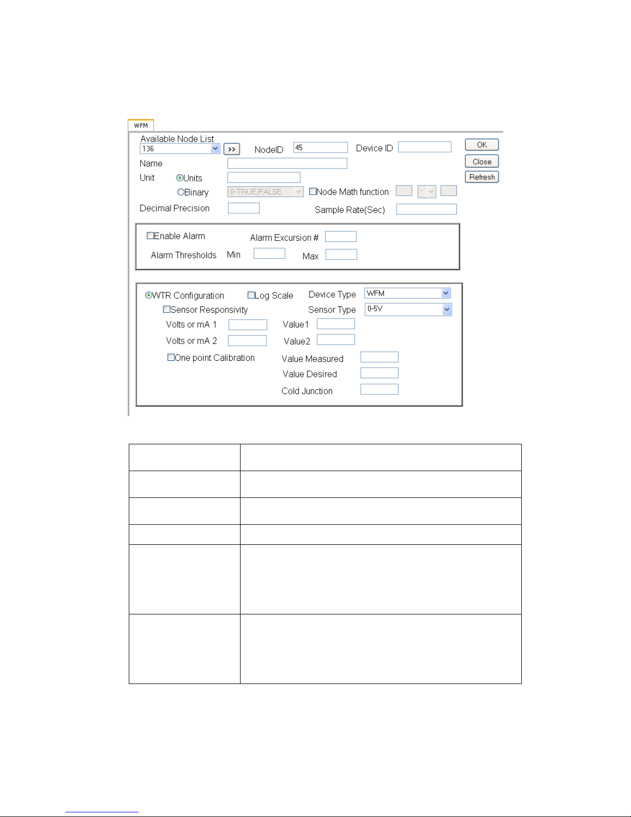Viewport: 631px width, 817px height.
Task: Click the Decimal Precision field
Action: (x=244, y=208)
